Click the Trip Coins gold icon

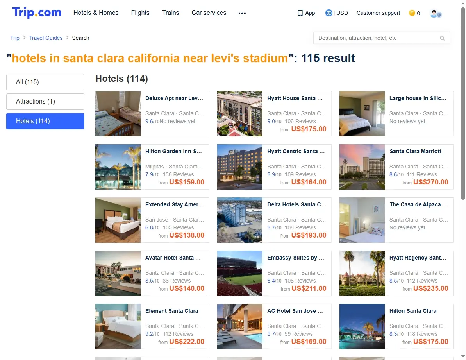tap(412, 13)
